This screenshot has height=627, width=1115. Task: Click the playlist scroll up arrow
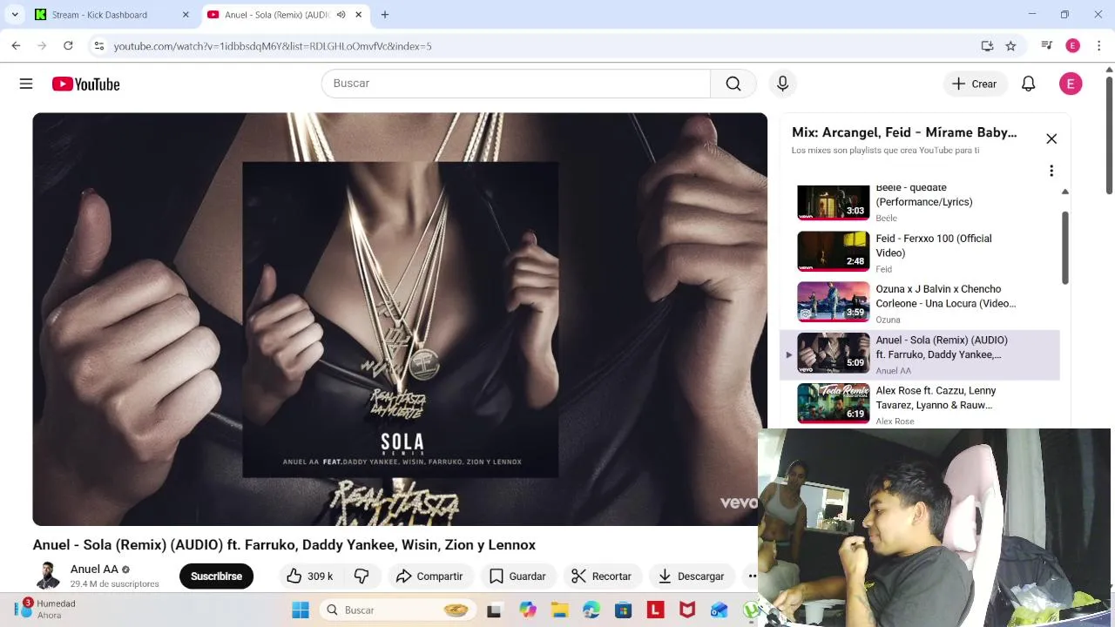(x=1064, y=192)
